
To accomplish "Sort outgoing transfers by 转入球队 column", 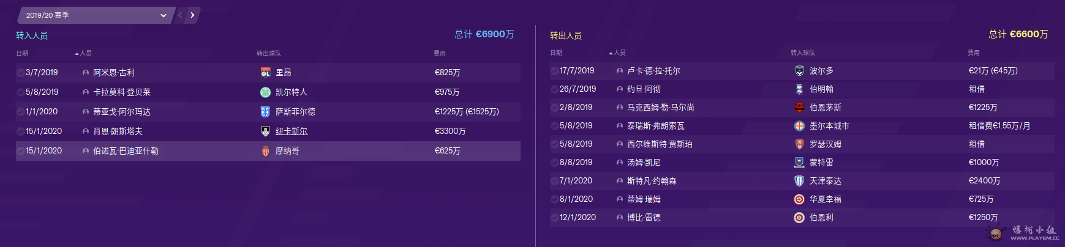I will [802, 53].
